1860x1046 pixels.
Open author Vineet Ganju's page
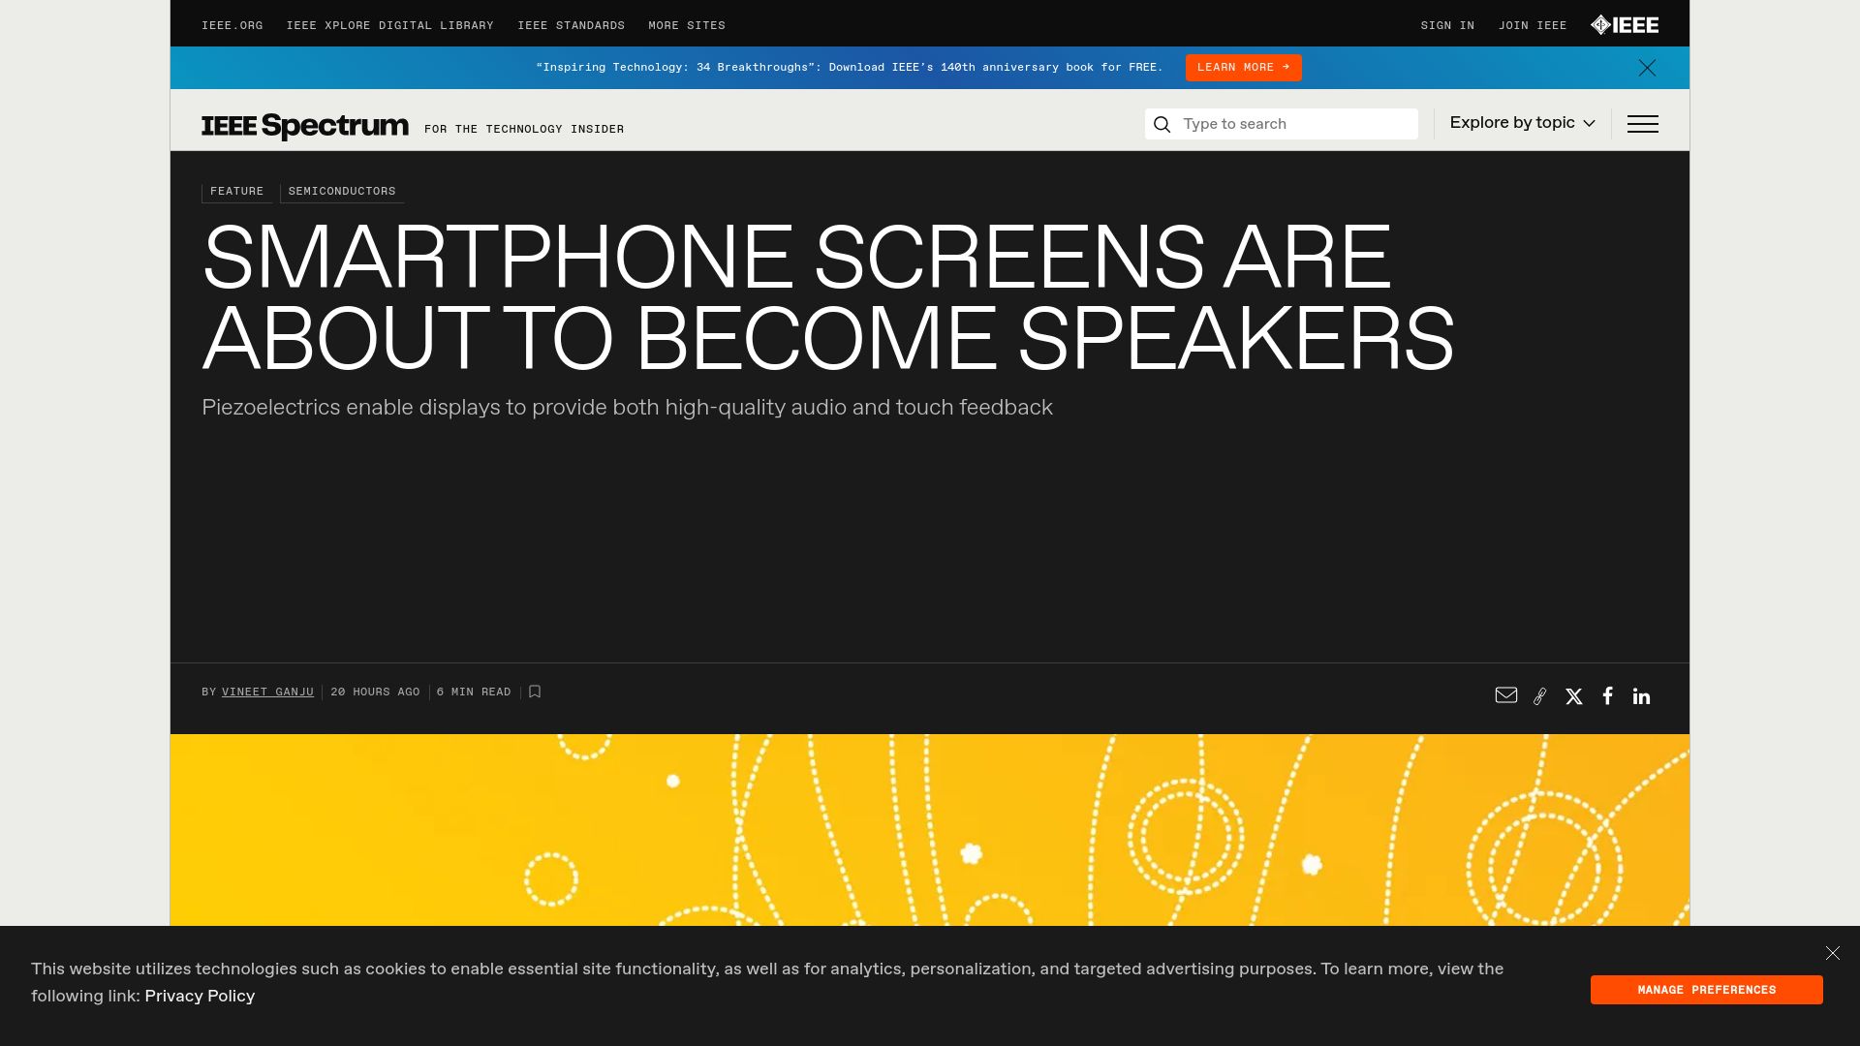(267, 692)
